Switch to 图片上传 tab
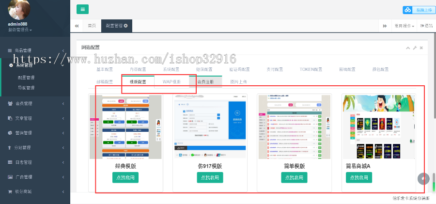The image size is (436, 204). click(x=238, y=82)
